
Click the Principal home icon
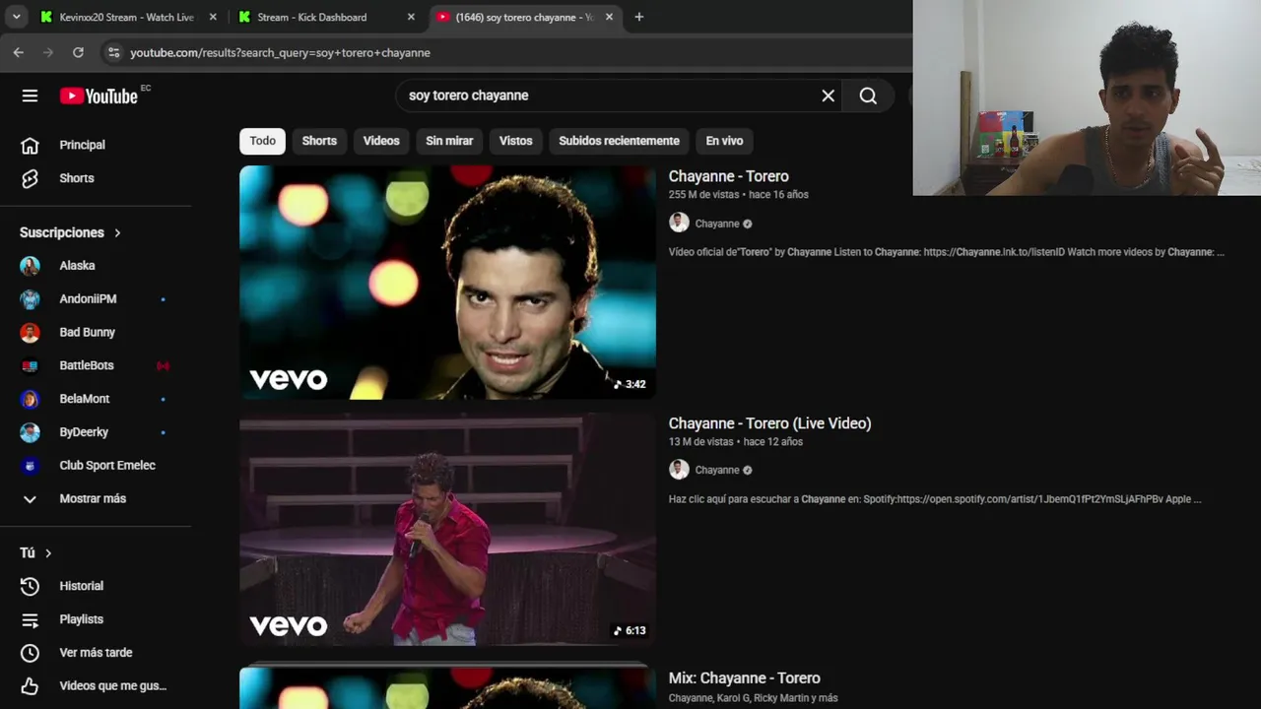coord(30,145)
